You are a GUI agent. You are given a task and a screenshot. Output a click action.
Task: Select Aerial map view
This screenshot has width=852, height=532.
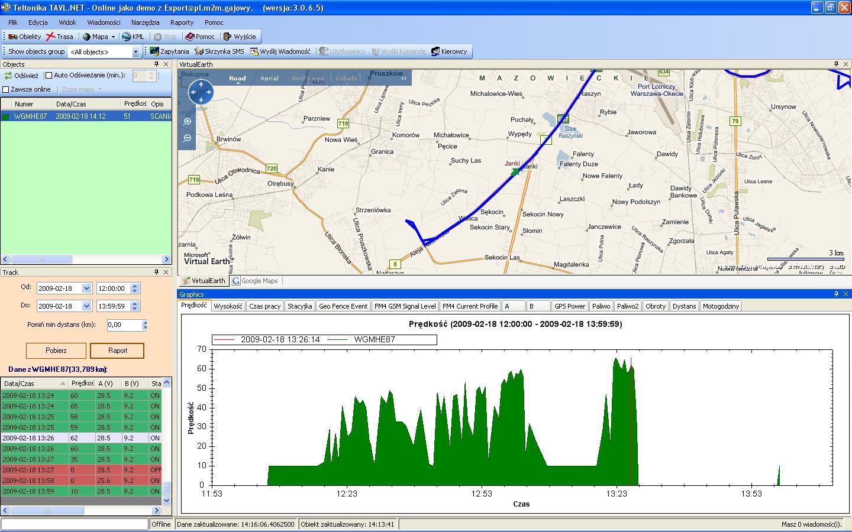pos(269,78)
